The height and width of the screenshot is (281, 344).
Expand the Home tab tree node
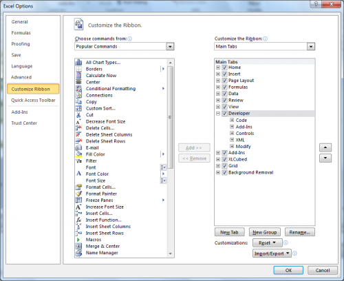pyautogui.click(x=218, y=67)
